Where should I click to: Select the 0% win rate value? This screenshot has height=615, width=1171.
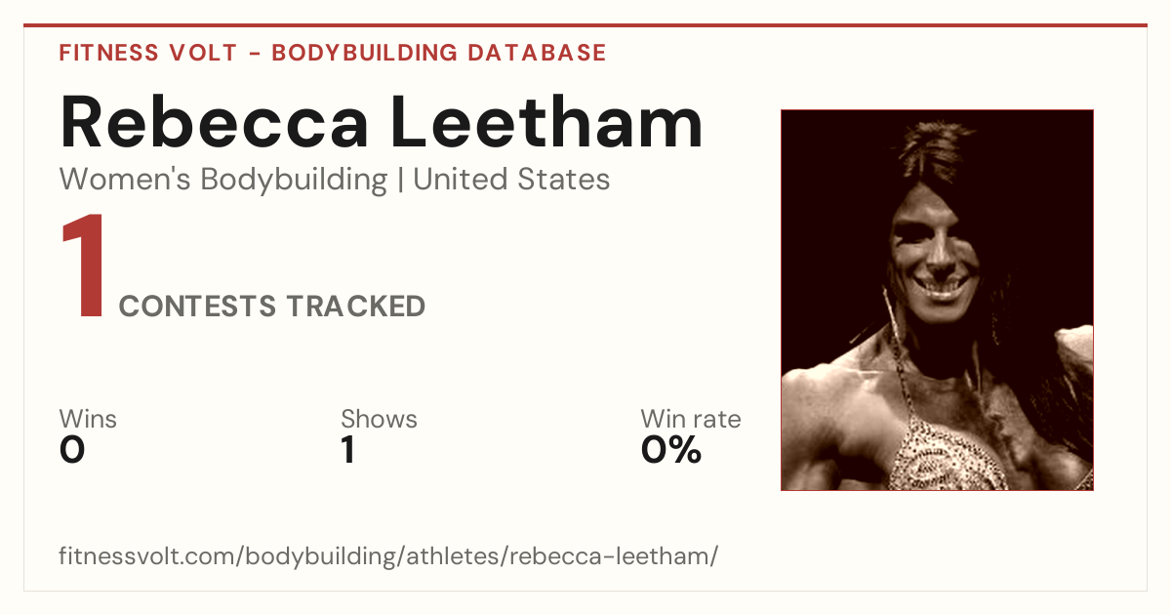pyautogui.click(x=671, y=450)
